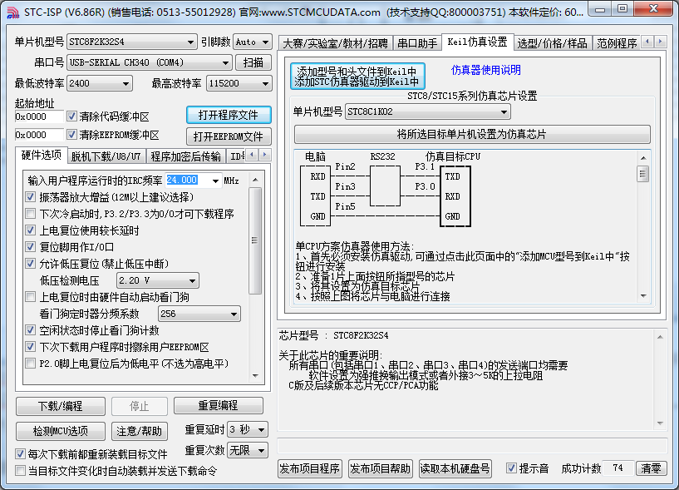Image resolution: width=679 pixels, height=490 pixels.
Task: Enable 下次冷启动时P3.2/P3.3为0/0才可下载程序
Action: coord(30,213)
